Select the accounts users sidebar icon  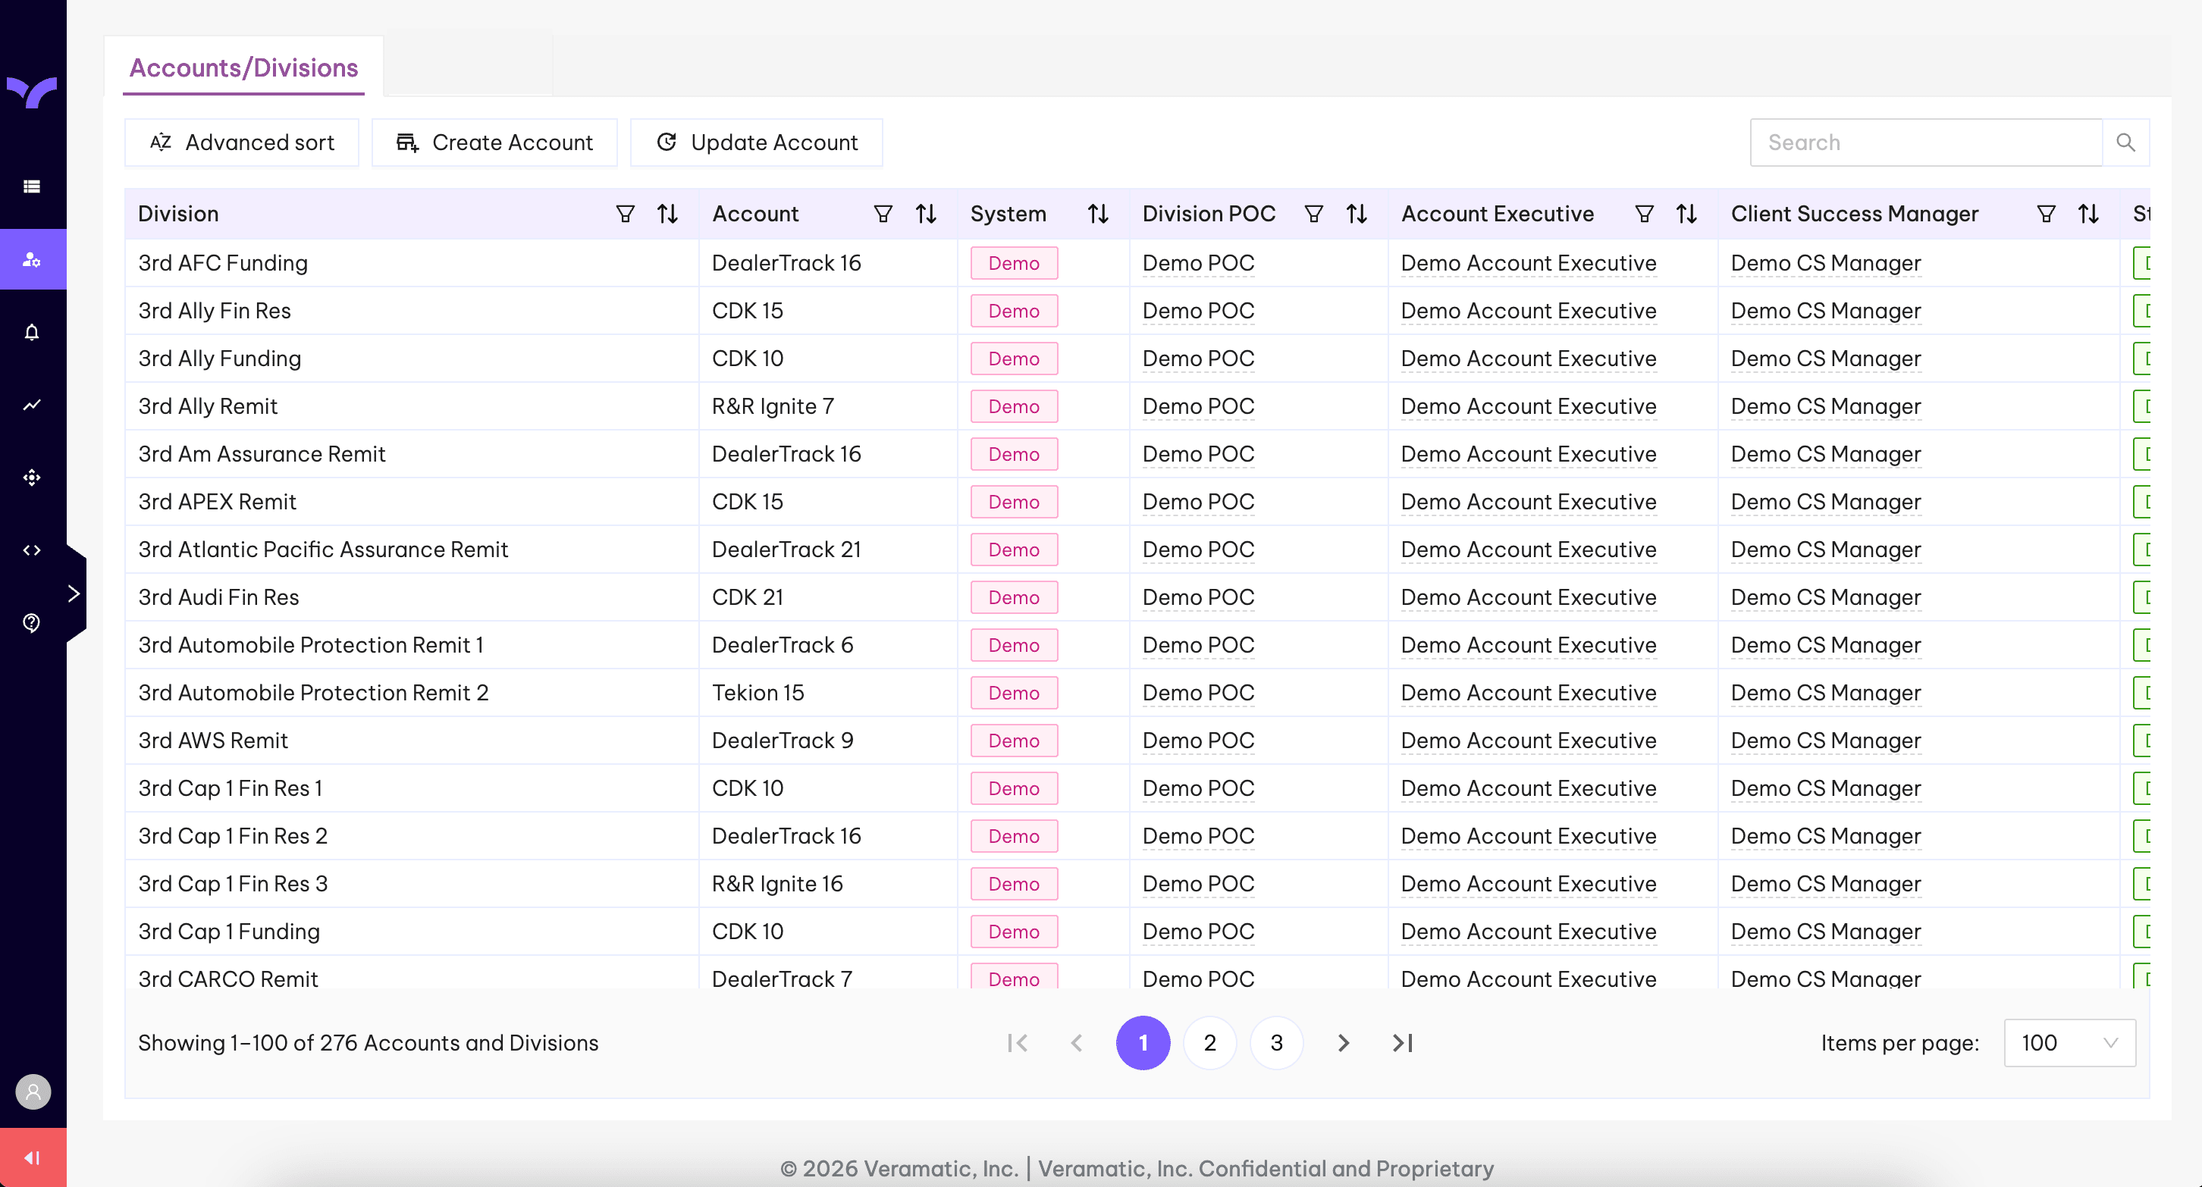[32, 260]
